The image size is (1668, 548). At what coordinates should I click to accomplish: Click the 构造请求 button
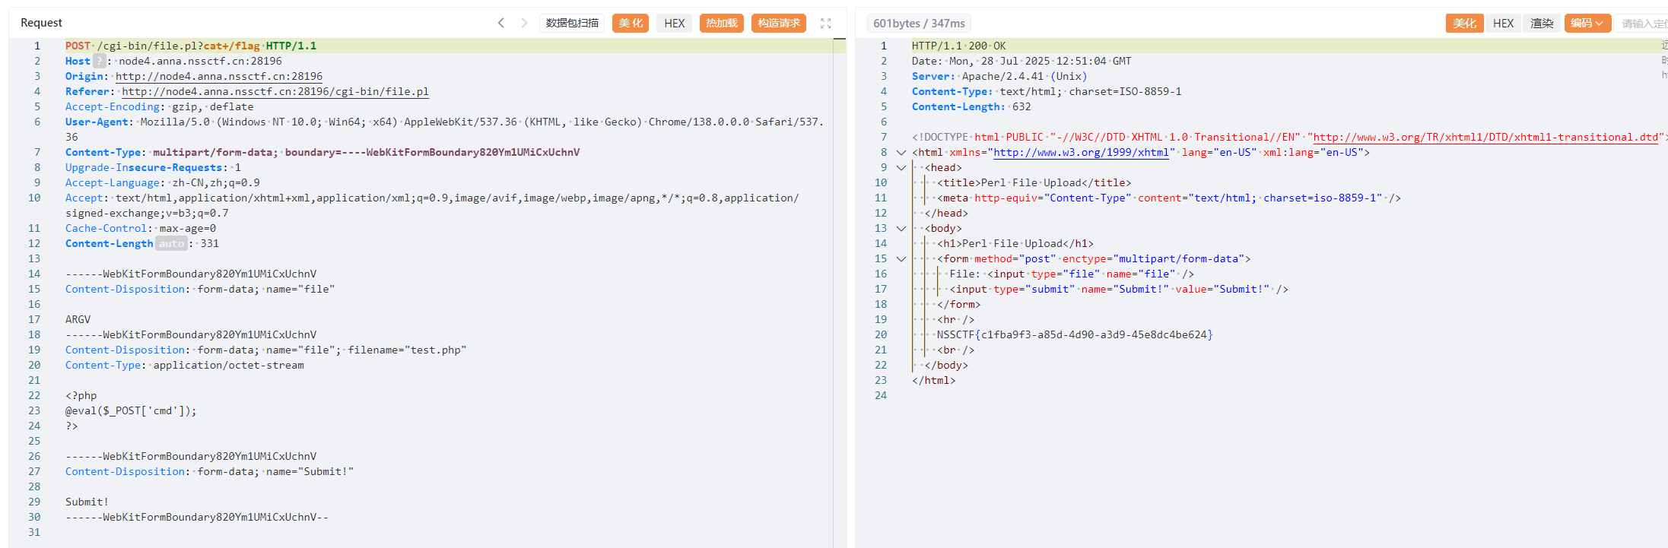click(x=779, y=23)
